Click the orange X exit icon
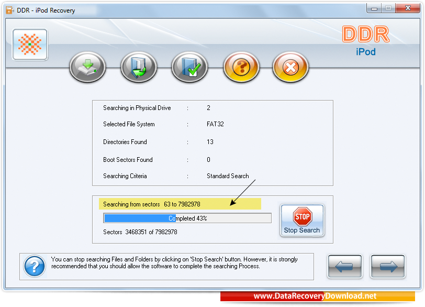Viewport: 425px width, 307px height. 290,67
